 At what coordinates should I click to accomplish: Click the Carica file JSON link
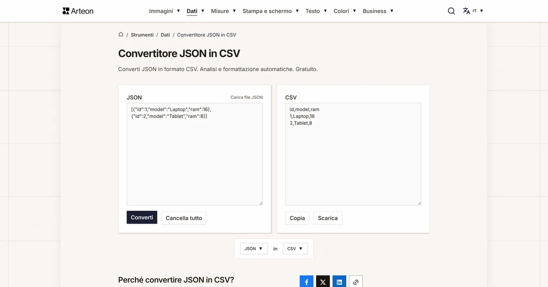(247, 97)
